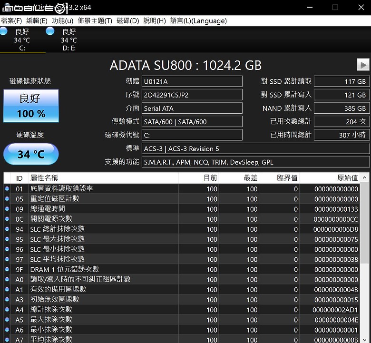The image size is (371, 343).
Task: Click the supported features field
Action: [255, 162]
